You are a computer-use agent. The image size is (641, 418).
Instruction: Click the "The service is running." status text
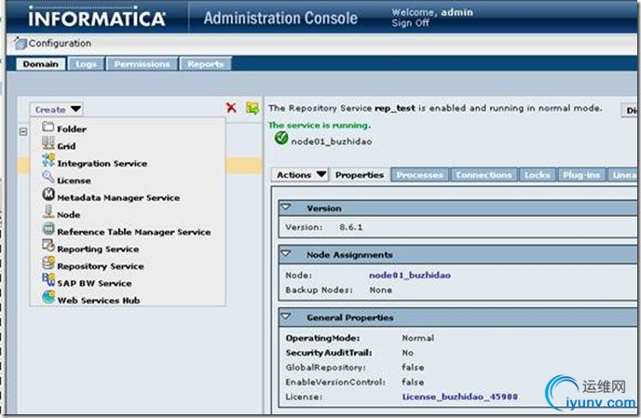click(x=320, y=126)
